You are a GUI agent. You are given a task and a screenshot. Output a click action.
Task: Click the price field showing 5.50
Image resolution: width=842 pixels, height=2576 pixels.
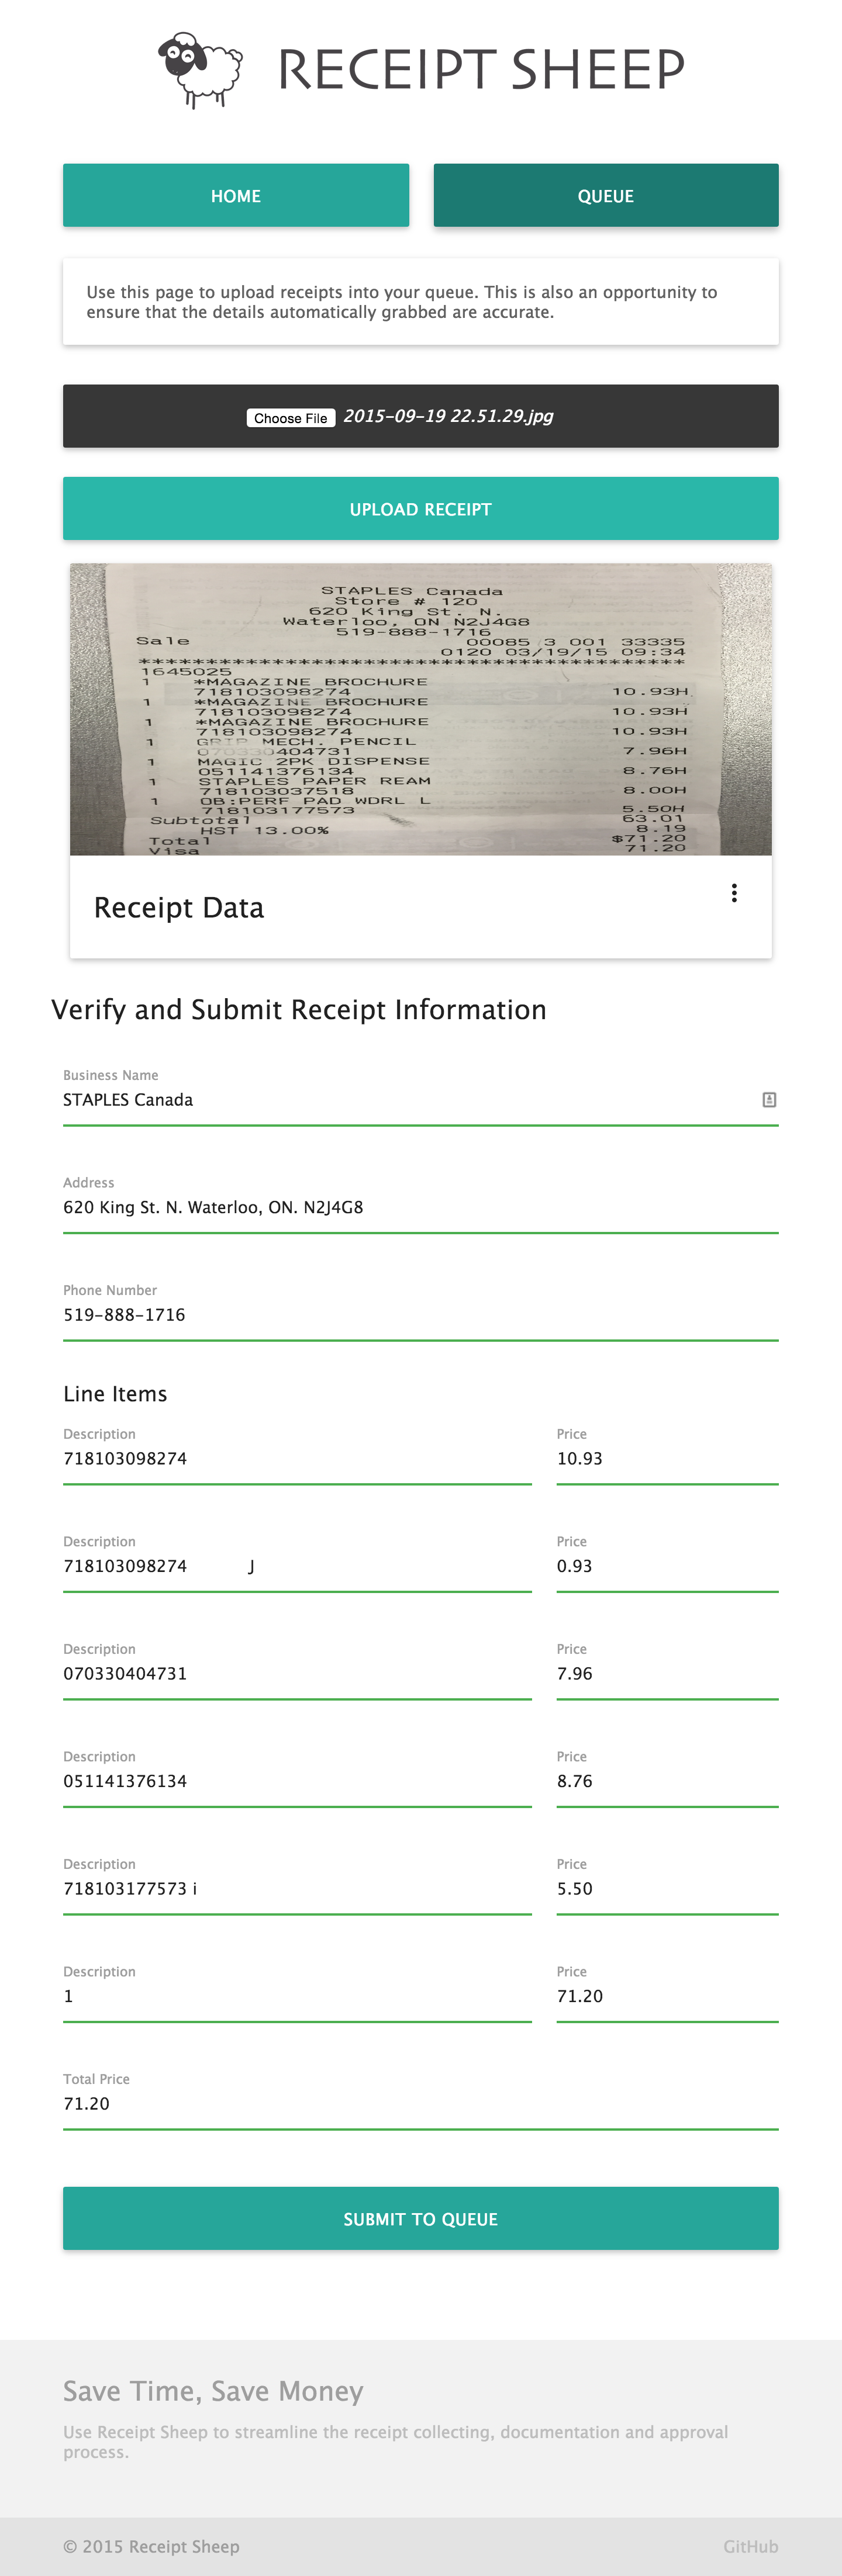pyautogui.click(x=667, y=1888)
